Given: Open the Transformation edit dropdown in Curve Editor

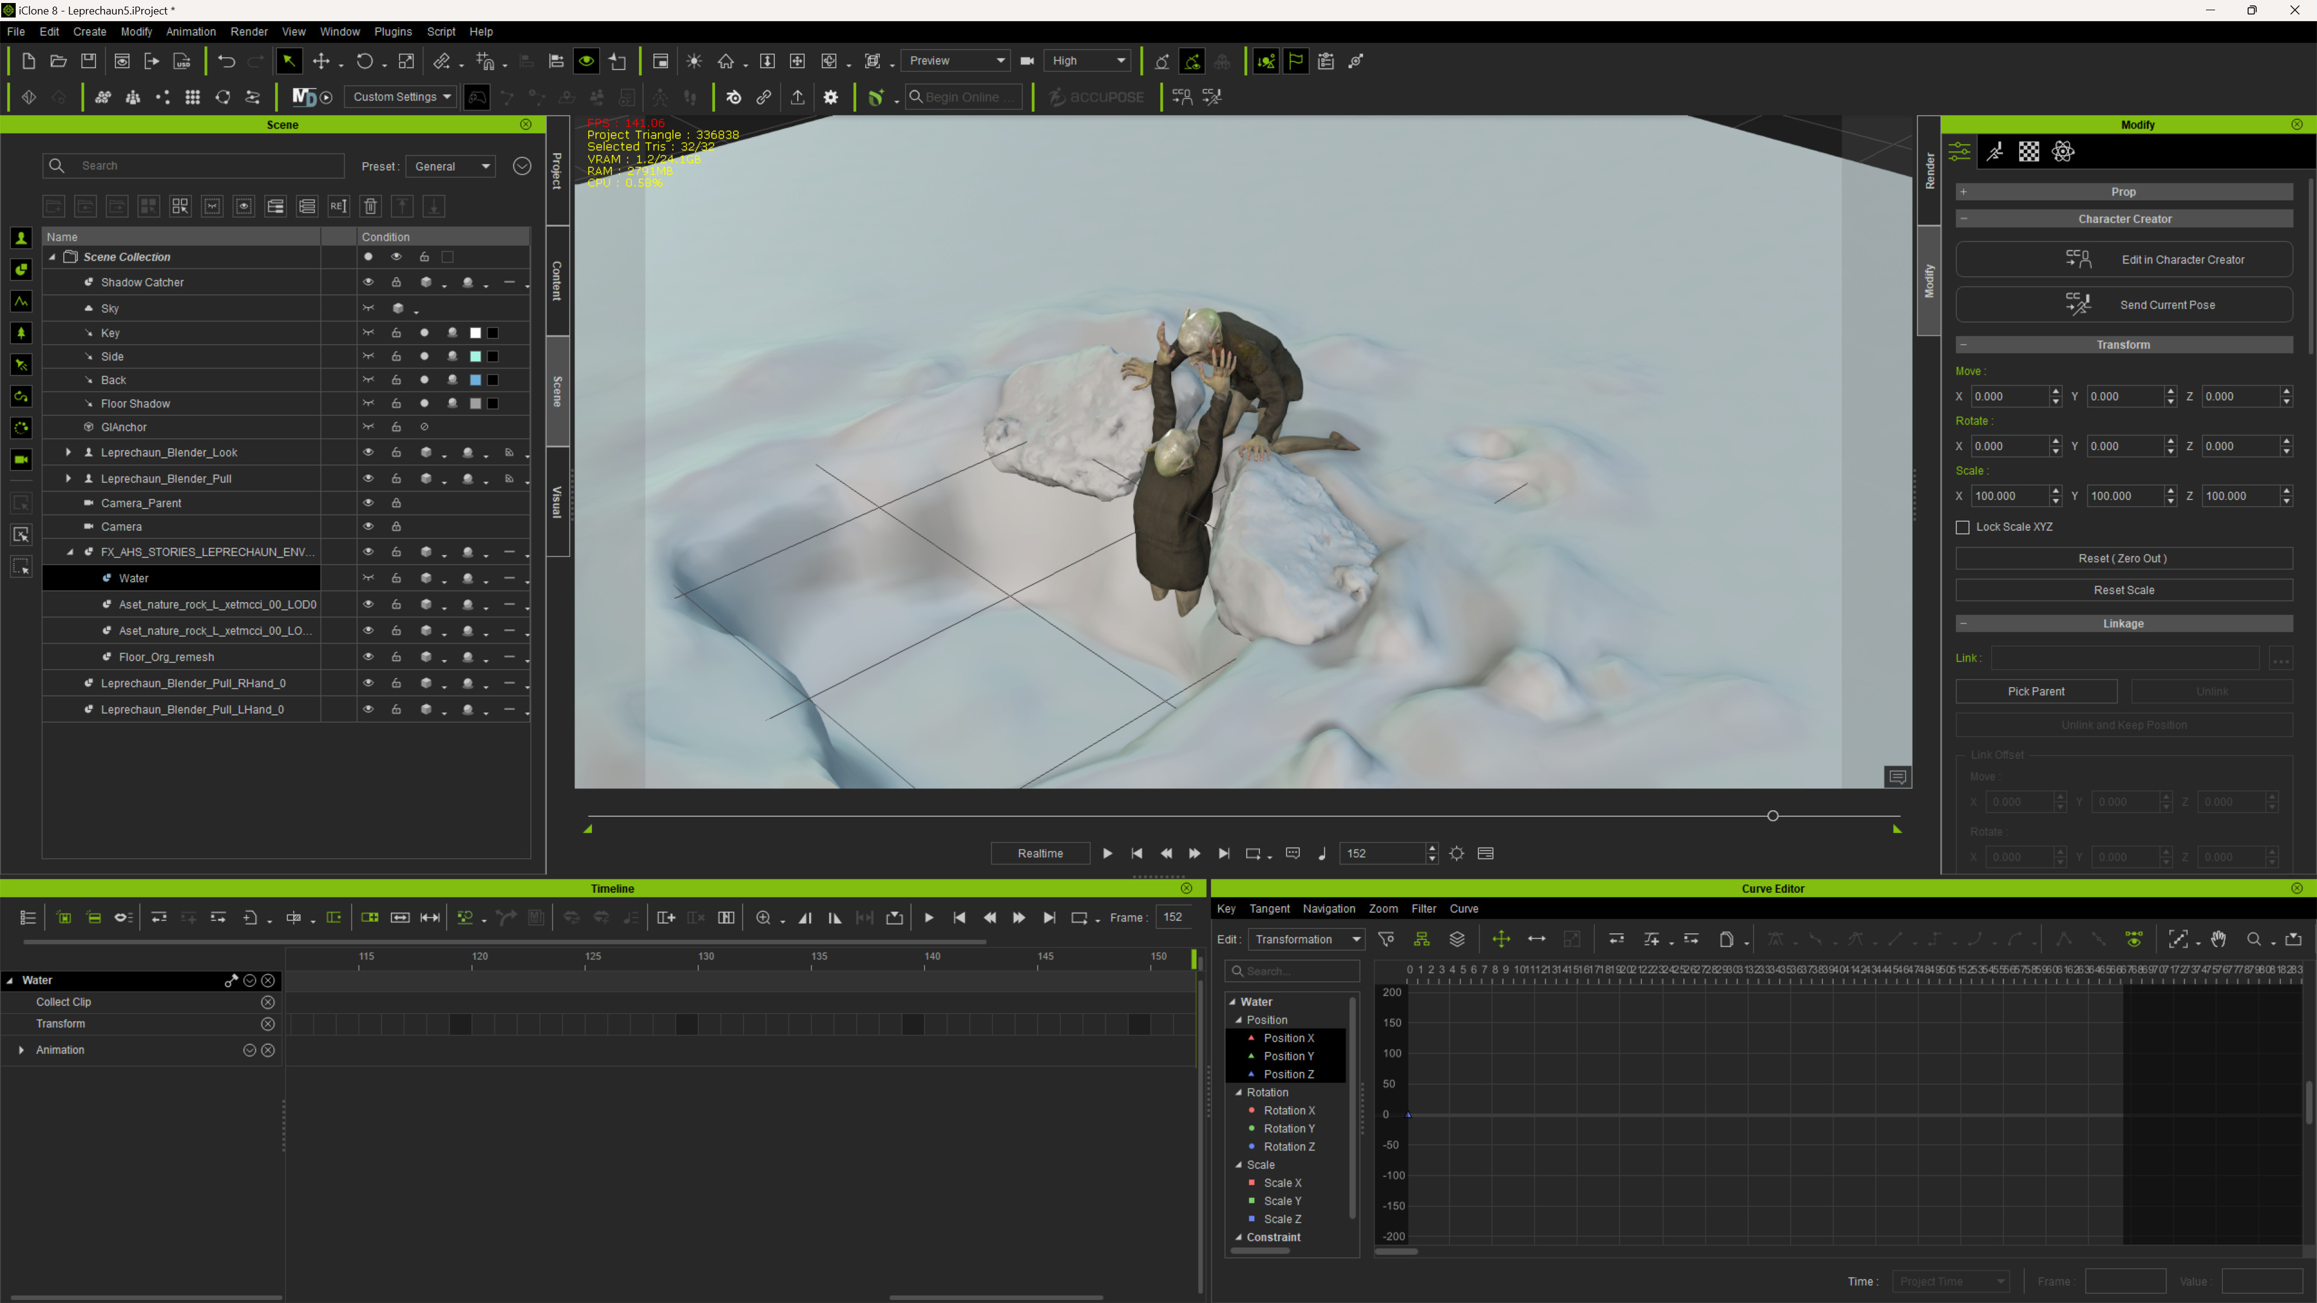Looking at the screenshot, I should [1307, 939].
